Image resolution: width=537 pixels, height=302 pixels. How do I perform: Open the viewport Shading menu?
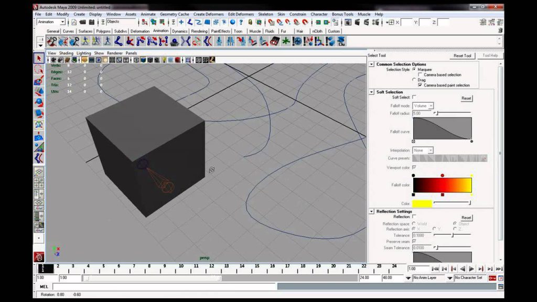tap(66, 53)
